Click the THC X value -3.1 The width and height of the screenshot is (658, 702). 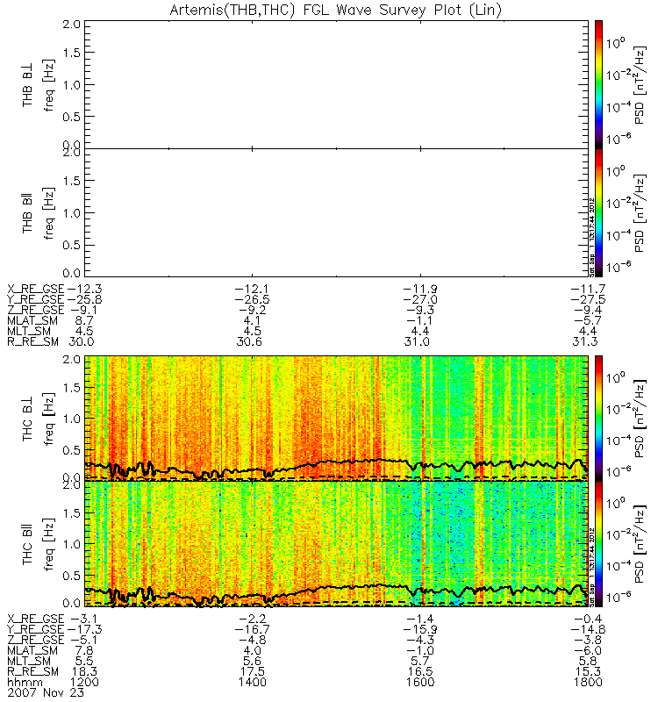84,620
